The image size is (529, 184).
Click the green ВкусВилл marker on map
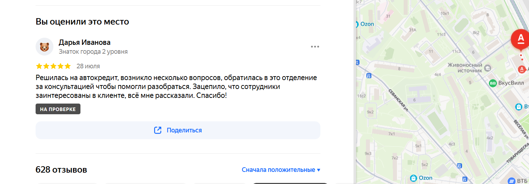(493, 83)
